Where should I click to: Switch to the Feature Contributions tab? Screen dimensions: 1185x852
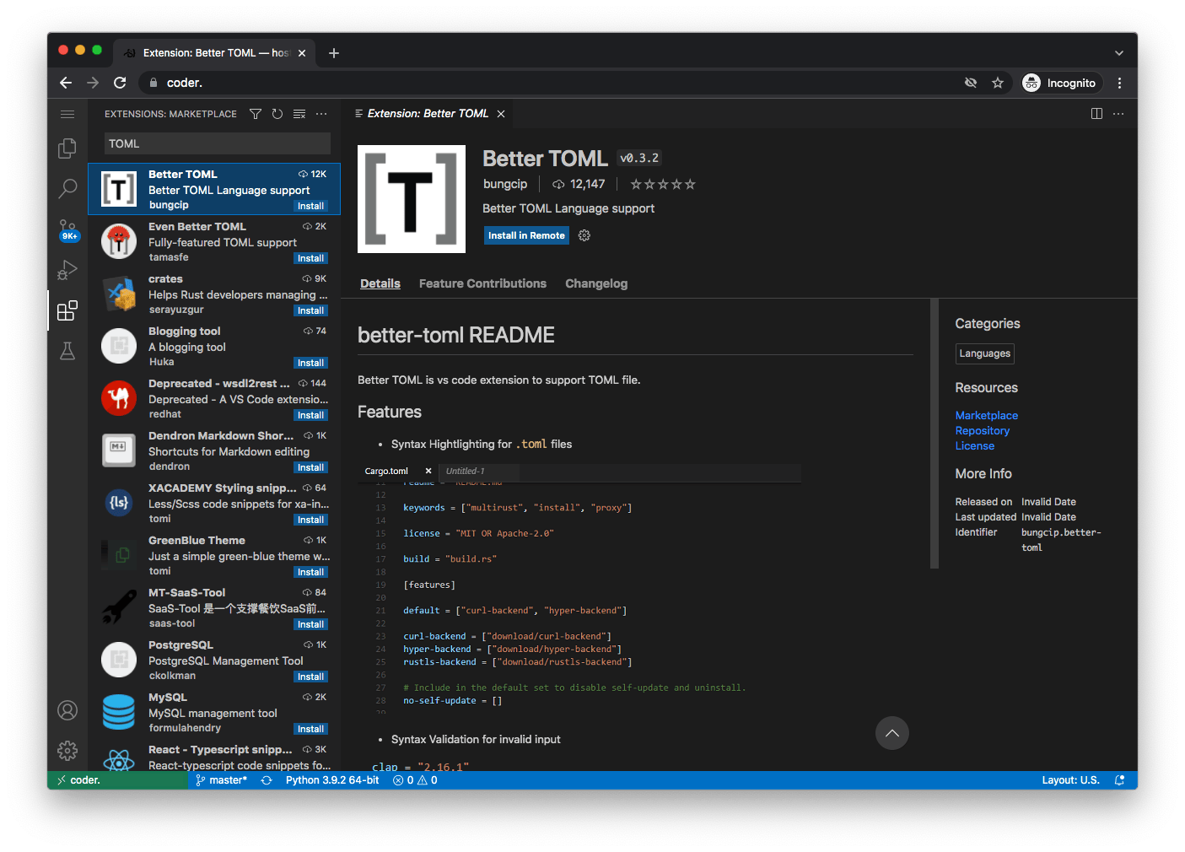tap(482, 283)
